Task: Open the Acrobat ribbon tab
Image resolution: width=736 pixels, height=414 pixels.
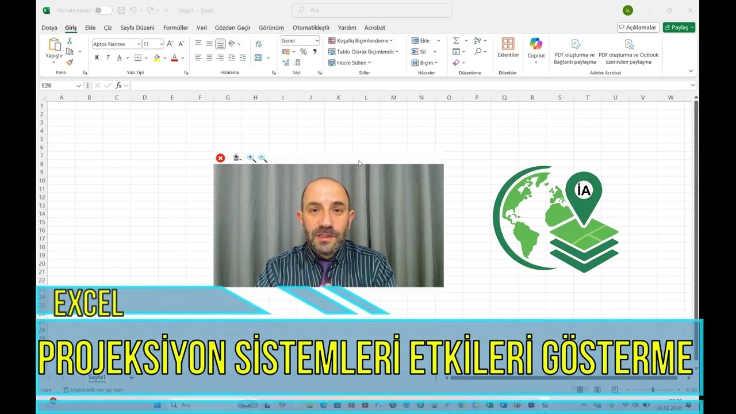Action: point(375,28)
